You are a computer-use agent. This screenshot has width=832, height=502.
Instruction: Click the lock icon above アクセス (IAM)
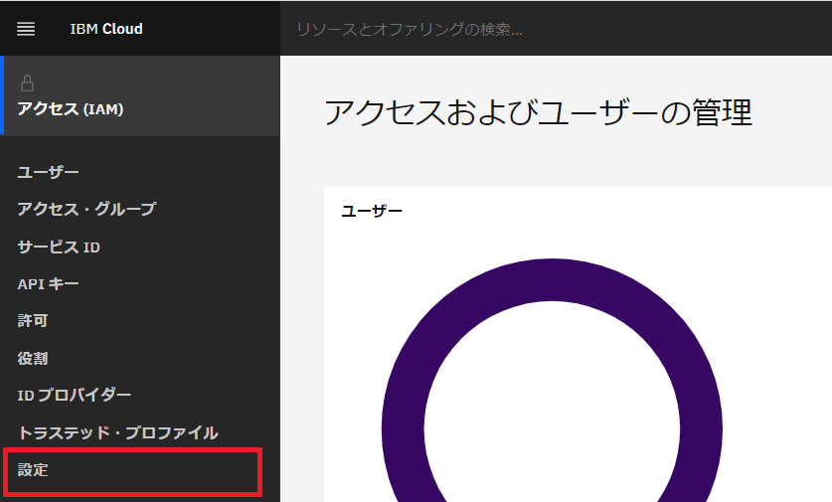point(27,84)
